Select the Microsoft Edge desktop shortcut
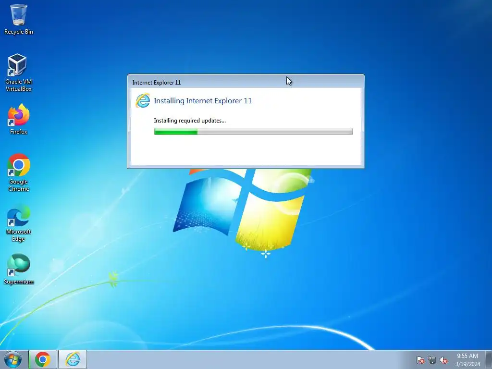The height and width of the screenshot is (369, 492). (19, 223)
